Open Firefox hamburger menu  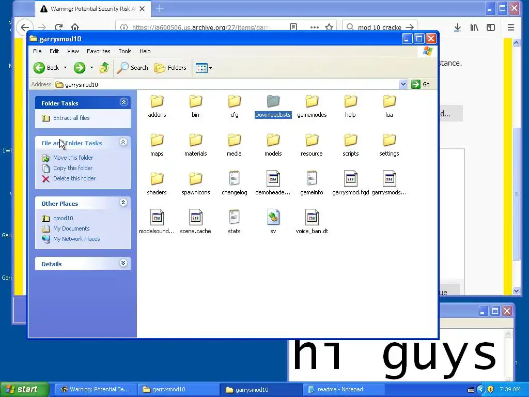[511, 27]
